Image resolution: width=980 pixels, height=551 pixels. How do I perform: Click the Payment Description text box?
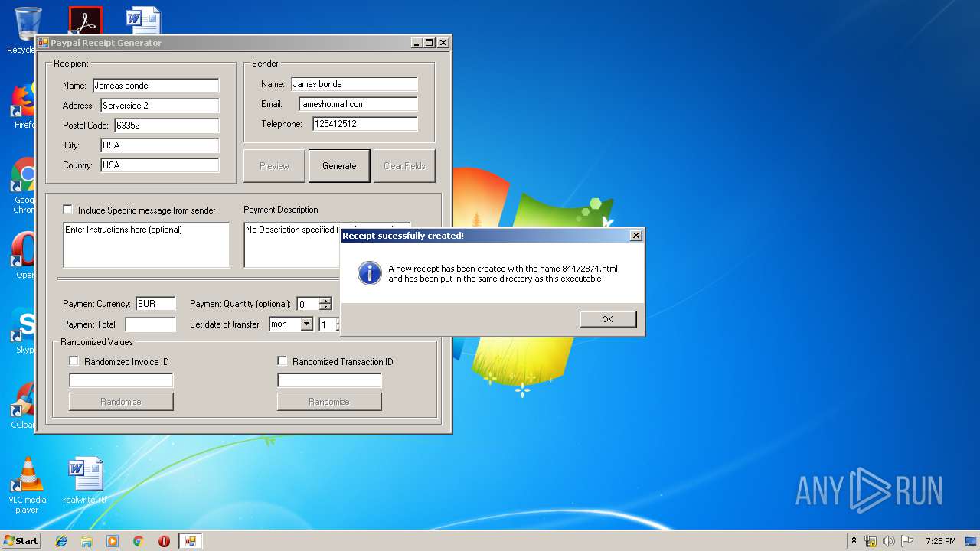click(x=292, y=245)
